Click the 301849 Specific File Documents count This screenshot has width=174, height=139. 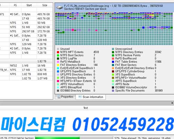(159, 91)
